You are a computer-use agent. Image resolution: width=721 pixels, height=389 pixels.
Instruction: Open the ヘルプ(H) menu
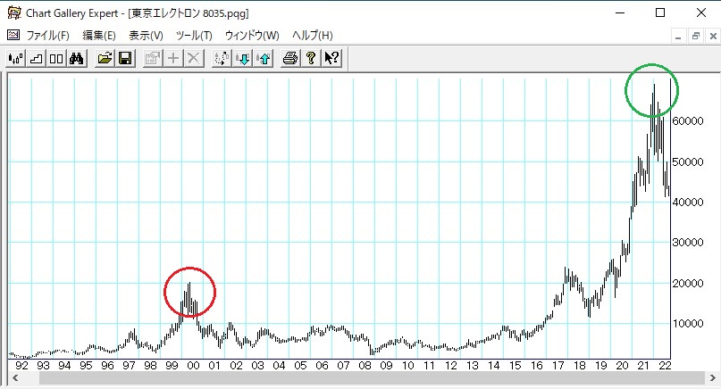[312, 36]
